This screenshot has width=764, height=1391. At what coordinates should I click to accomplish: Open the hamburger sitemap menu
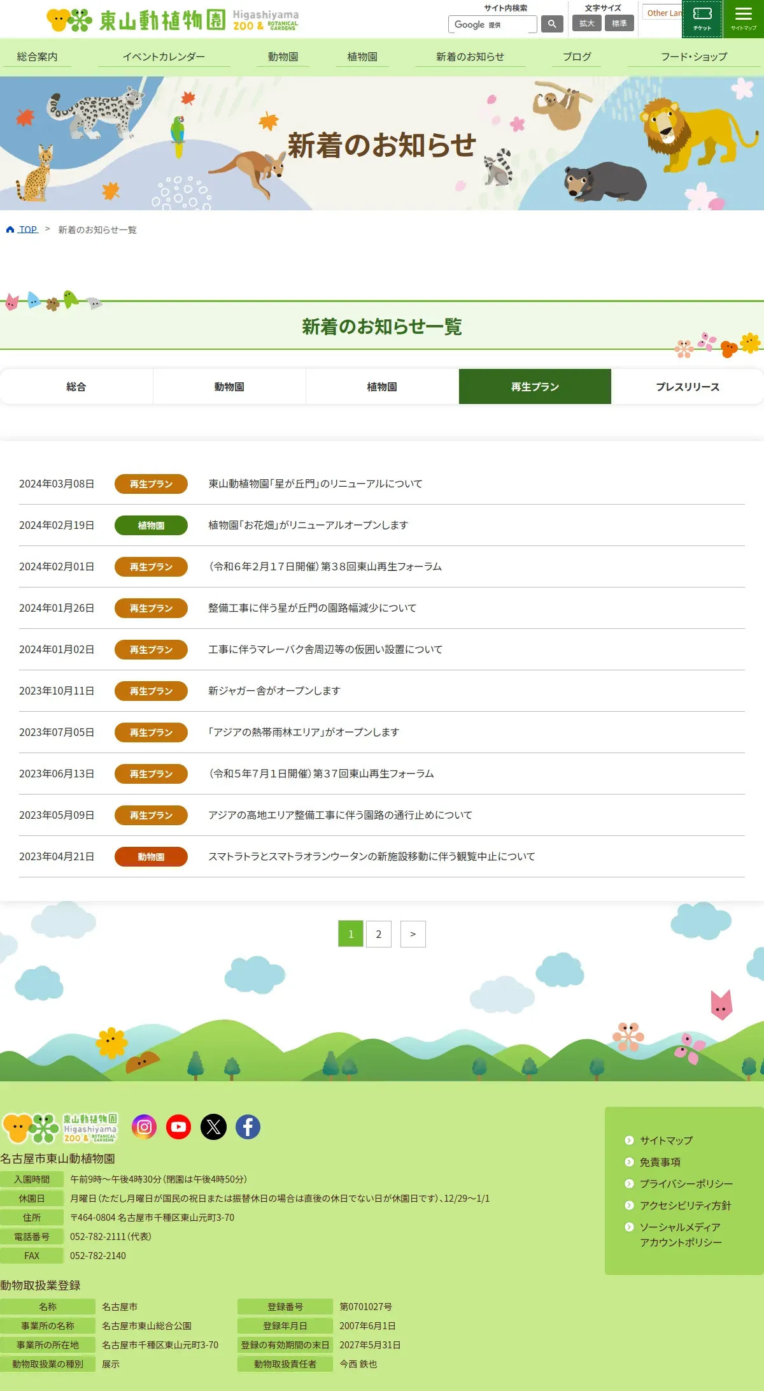tap(744, 18)
